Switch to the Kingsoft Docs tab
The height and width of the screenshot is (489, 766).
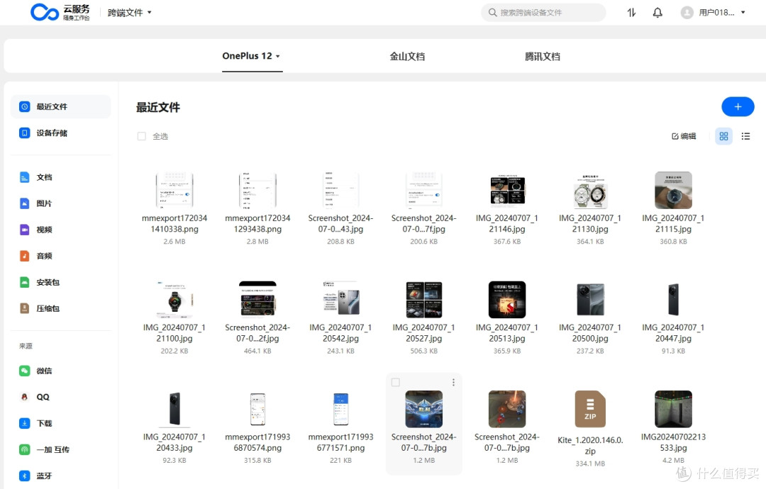coord(407,57)
